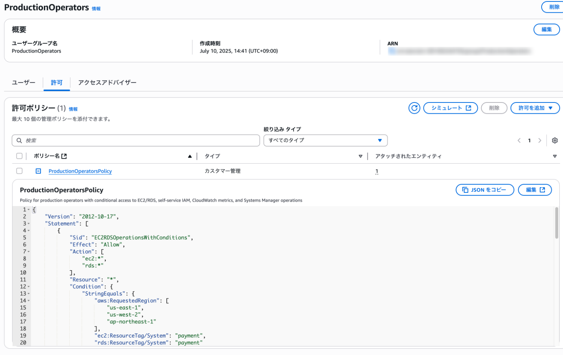The image size is (563, 355).
Task: Check the ProductionOperatorsPolicy row checkbox
Action: (20, 171)
